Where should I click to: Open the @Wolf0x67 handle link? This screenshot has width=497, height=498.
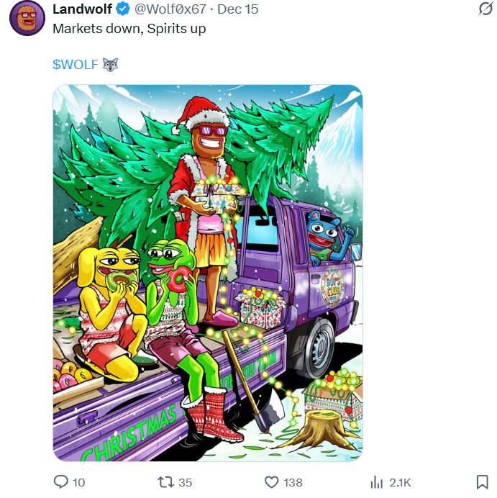point(170,9)
